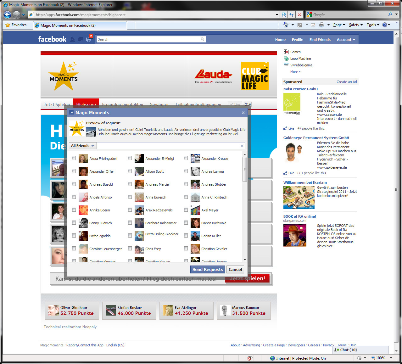
Task: Open the Favorites star button
Action: tap(16, 25)
